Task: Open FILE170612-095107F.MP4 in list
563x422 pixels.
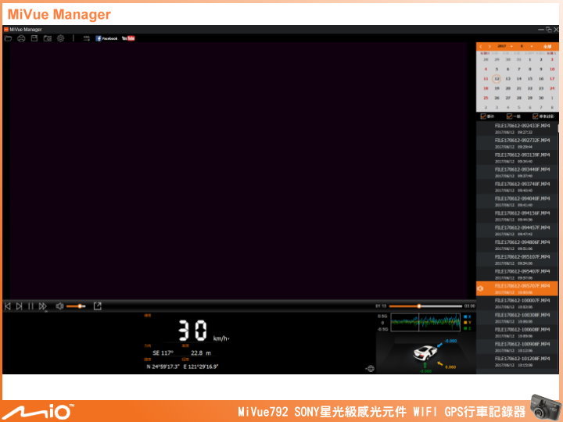Action: pyautogui.click(x=517, y=259)
